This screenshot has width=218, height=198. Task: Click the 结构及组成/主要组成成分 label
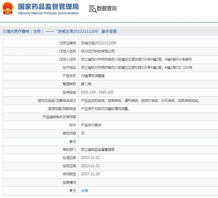click(57, 100)
